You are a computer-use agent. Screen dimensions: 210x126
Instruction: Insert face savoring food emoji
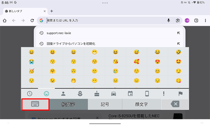coord(178,80)
